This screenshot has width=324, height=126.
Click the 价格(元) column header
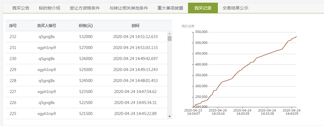[x=86, y=26]
